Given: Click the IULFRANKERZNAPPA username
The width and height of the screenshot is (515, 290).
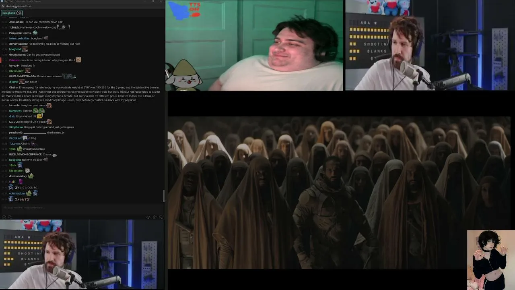Looking at the screenshot, I should [22, 76].
